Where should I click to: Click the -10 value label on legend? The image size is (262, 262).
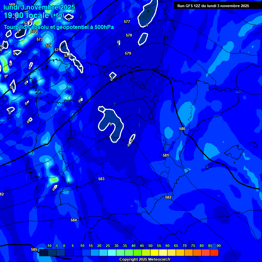(x=48, y=246)
